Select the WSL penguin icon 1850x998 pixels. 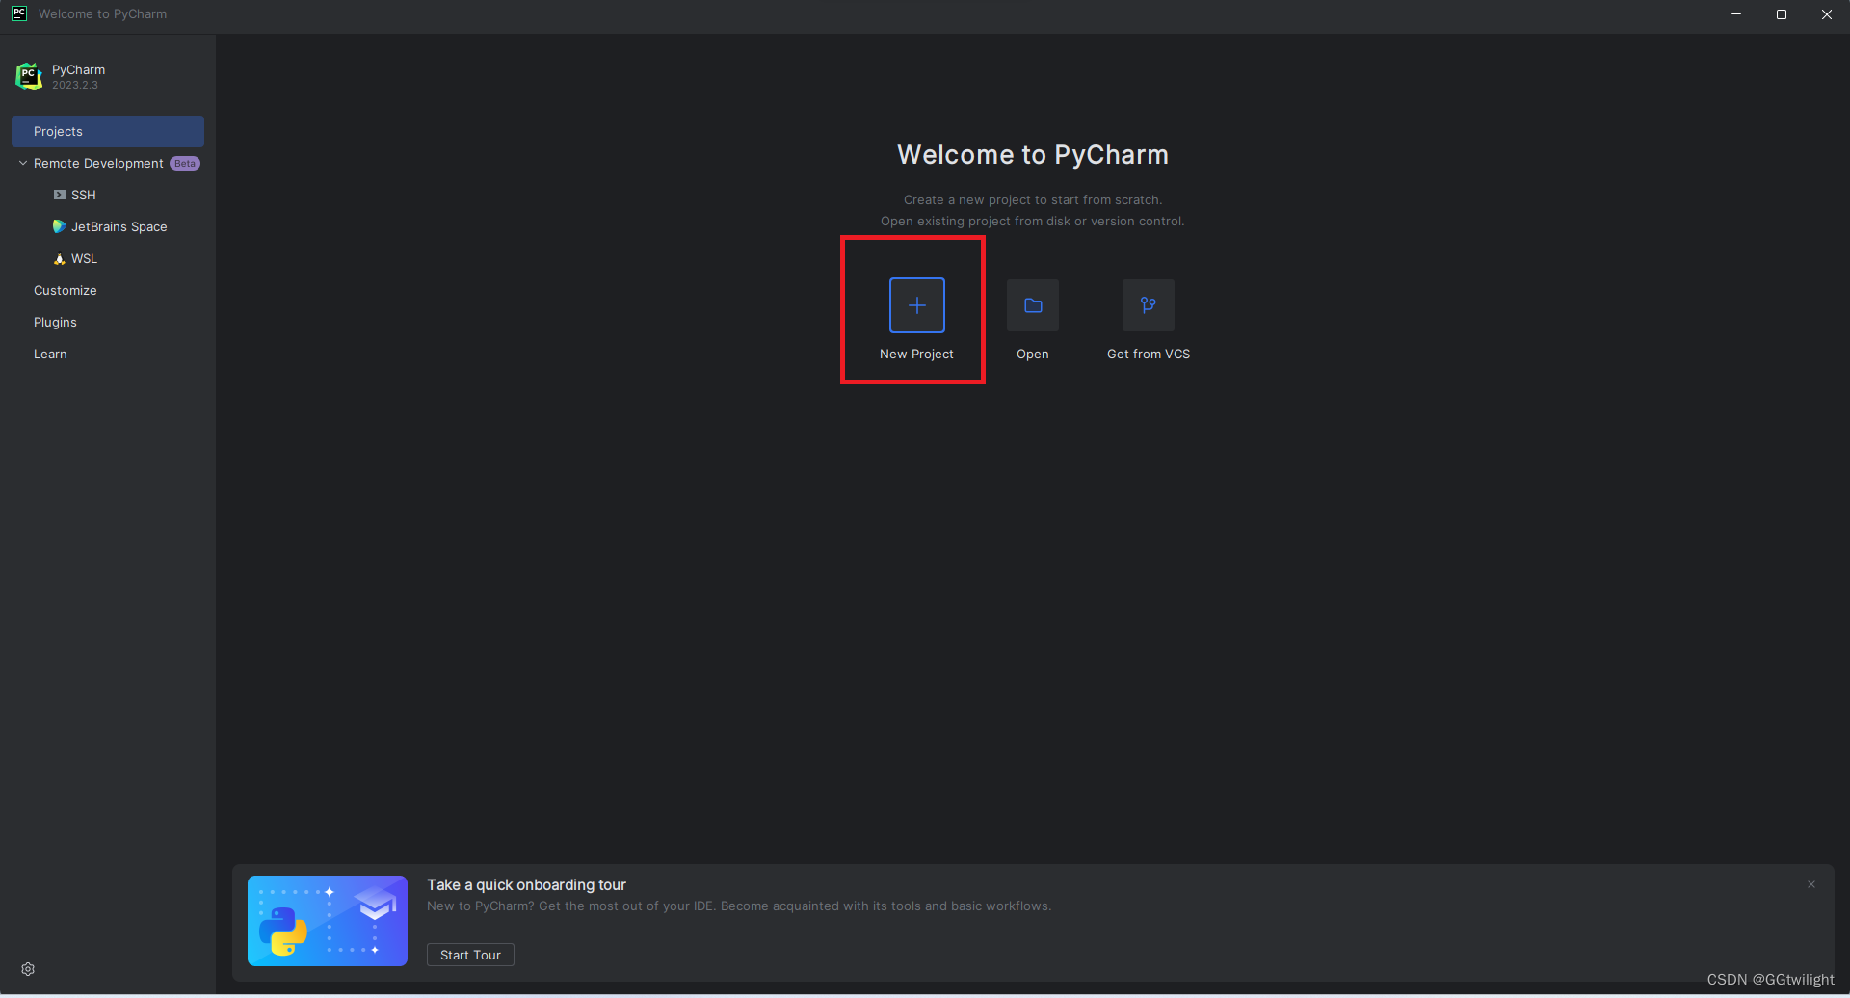pos(60,258)
